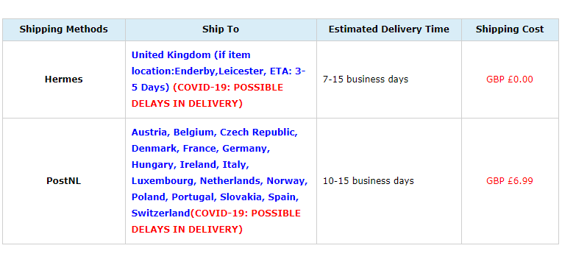Viewport: 562px width, 265px height.
Task: Click the Denmark, France, Germany line
Action: (x=201, y=149)
